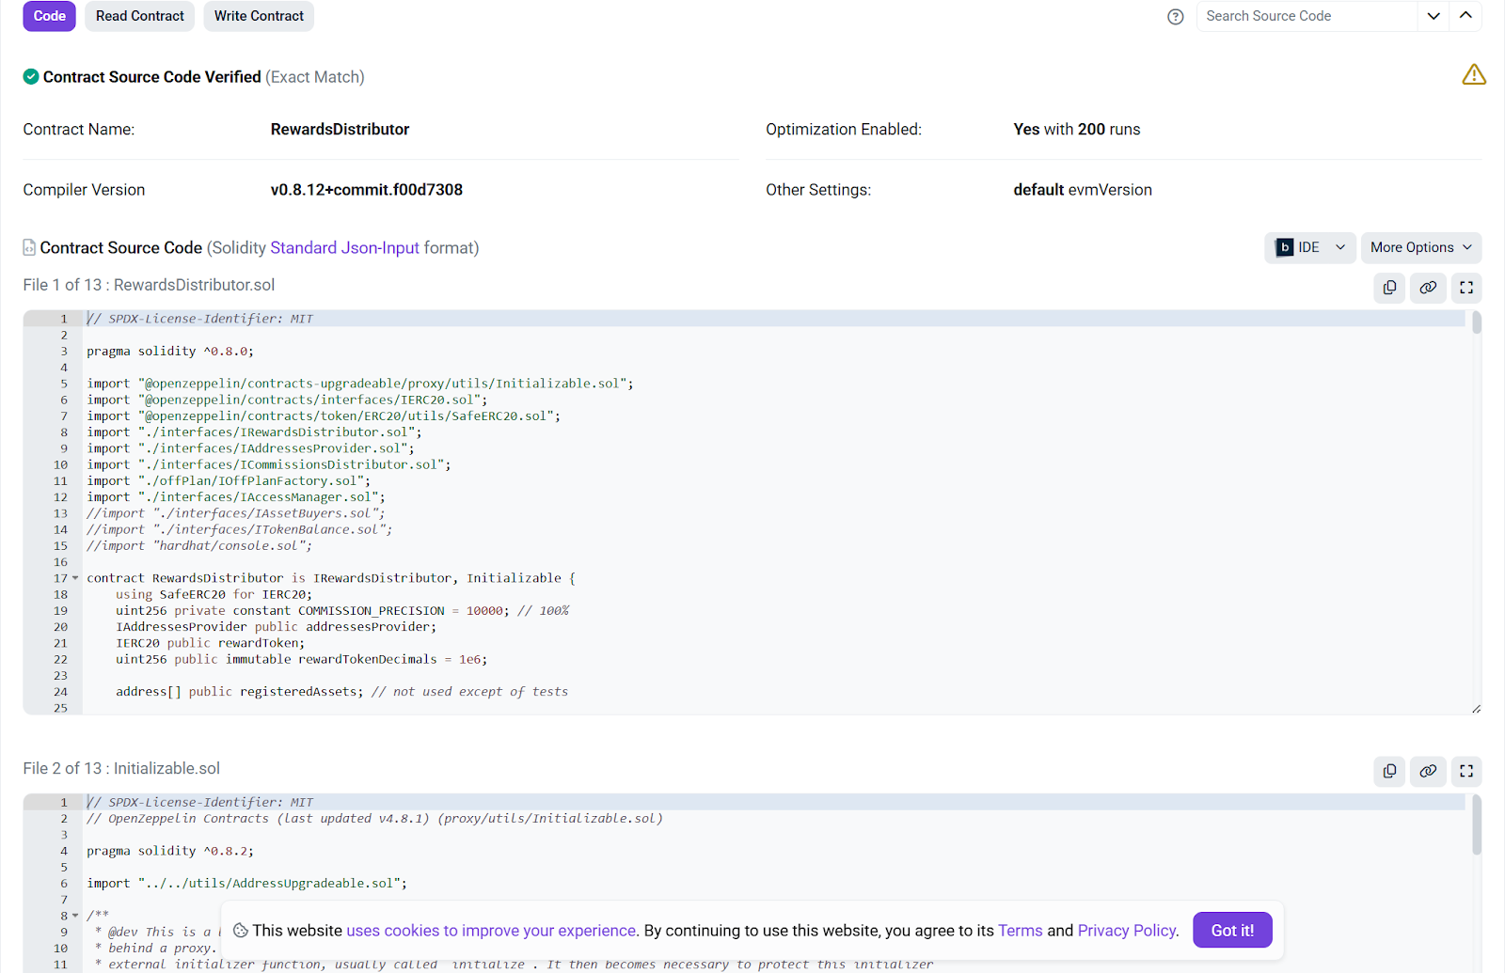Collapse the code section using up chevron

pyautogui.click(x=1465, y=16)
